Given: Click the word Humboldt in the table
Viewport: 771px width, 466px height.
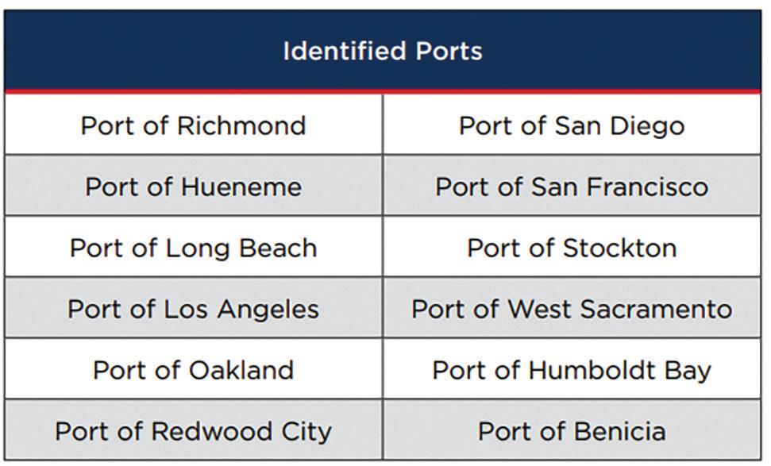Looking at the screenshot, I should [592, 370].
